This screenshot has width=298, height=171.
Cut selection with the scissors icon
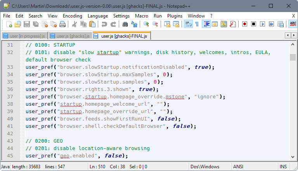(74, 24)
